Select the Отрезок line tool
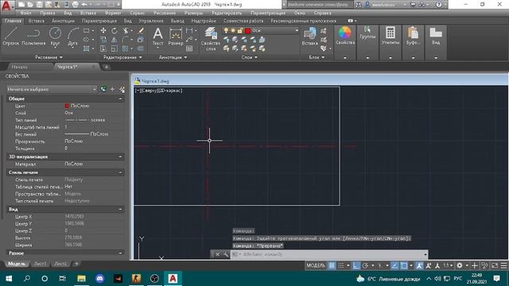Screen dimensions: 509x286 tap(10, 36)
